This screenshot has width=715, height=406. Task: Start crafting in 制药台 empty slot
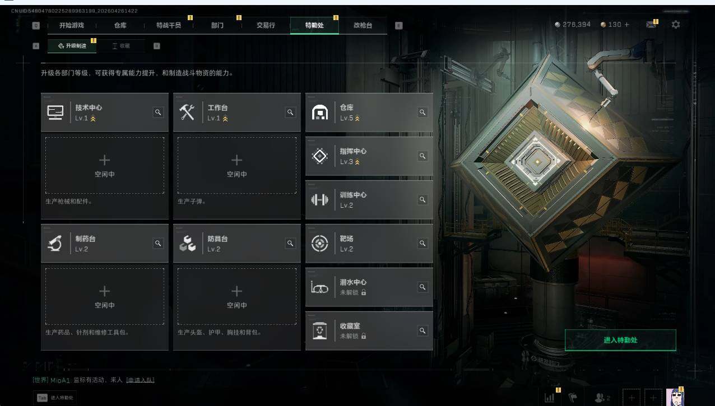pyautogui.click(x=105, y=297)
